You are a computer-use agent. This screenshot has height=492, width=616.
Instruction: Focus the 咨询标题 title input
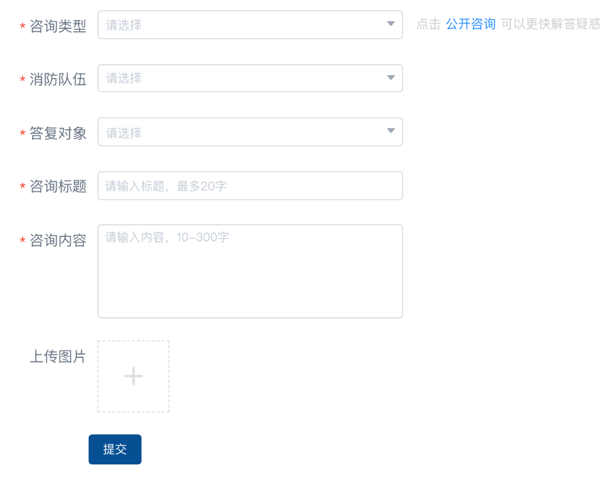[250, 186]
